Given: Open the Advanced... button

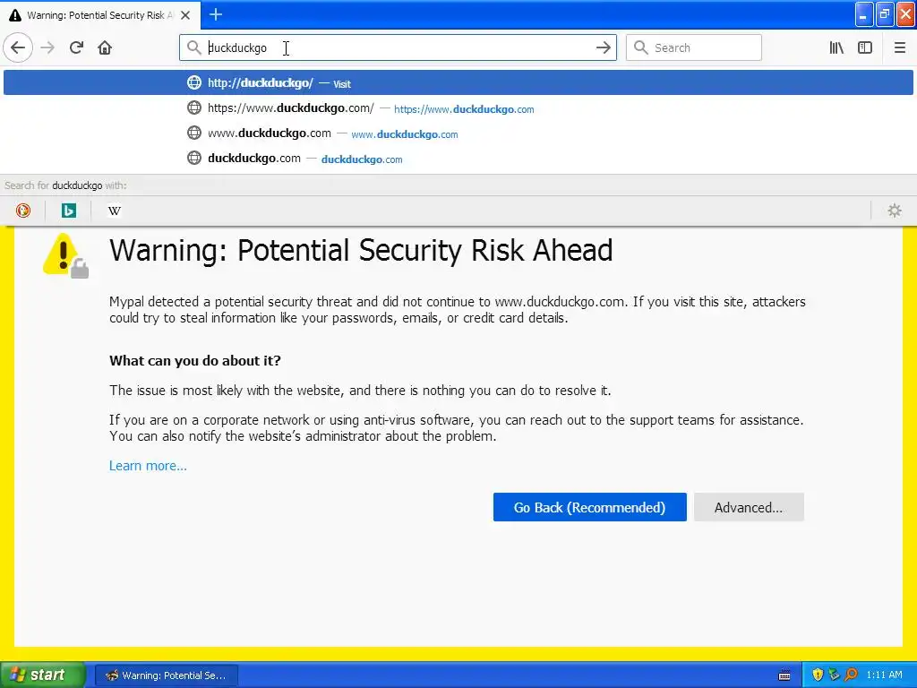Looking at the screenshot, I should [x=749, y=507].
